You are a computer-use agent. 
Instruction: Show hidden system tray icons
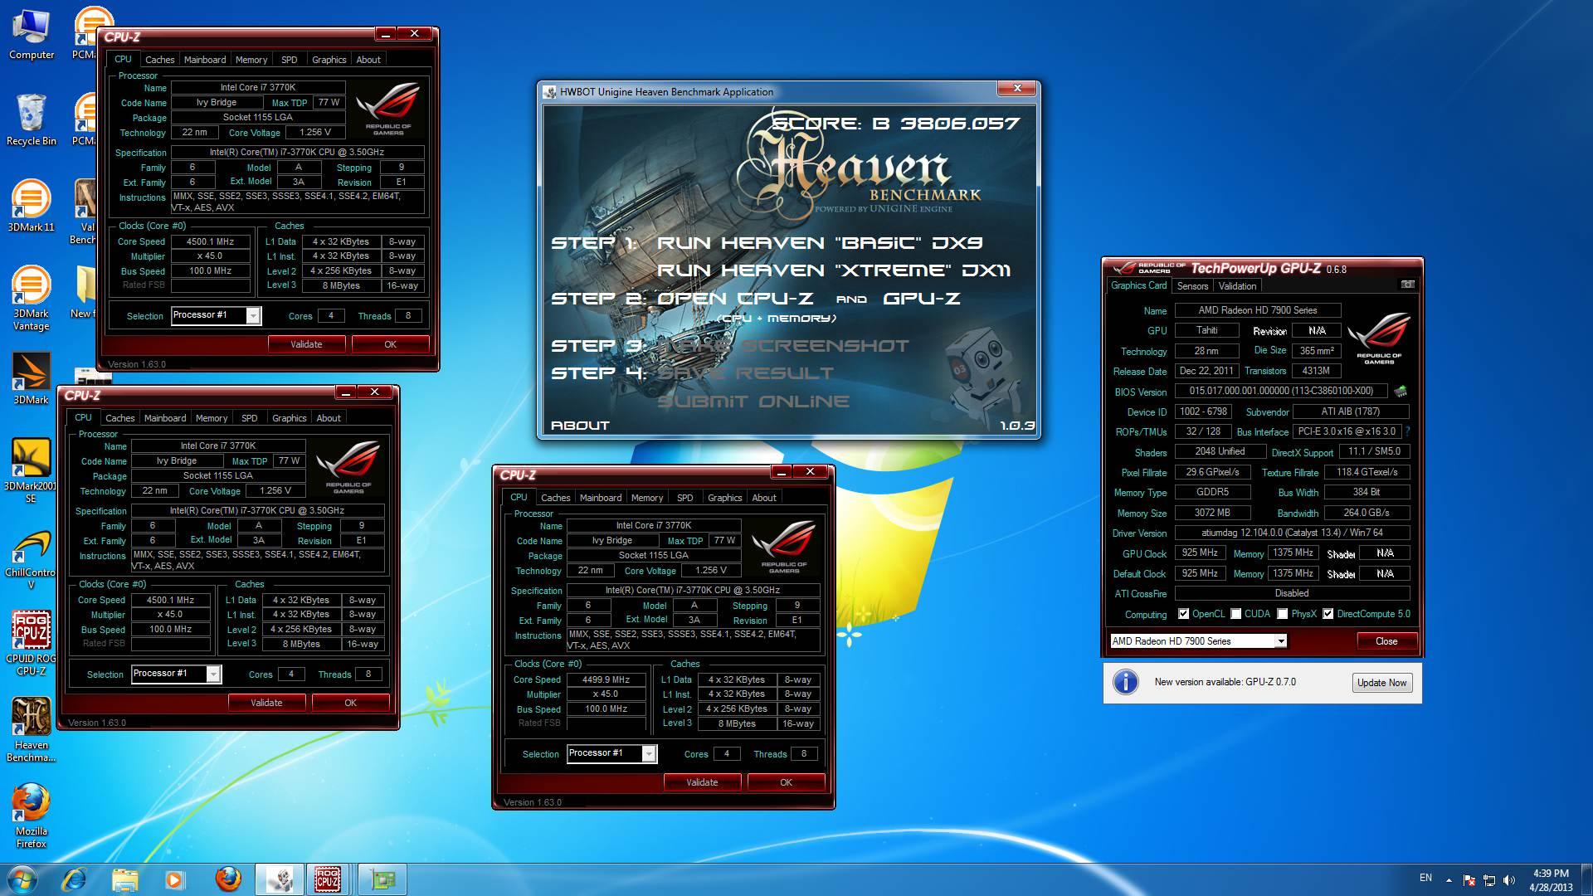click(x=1449, y=880)
